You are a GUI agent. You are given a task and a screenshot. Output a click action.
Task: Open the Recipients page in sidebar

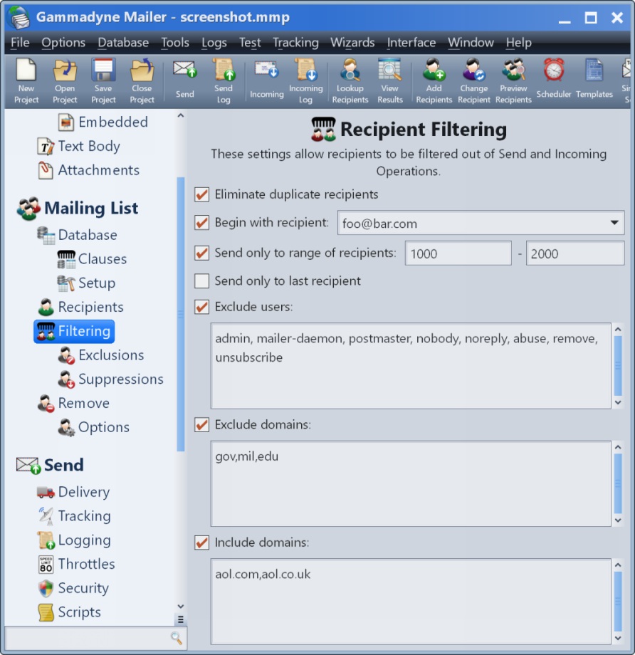point(80,307)
